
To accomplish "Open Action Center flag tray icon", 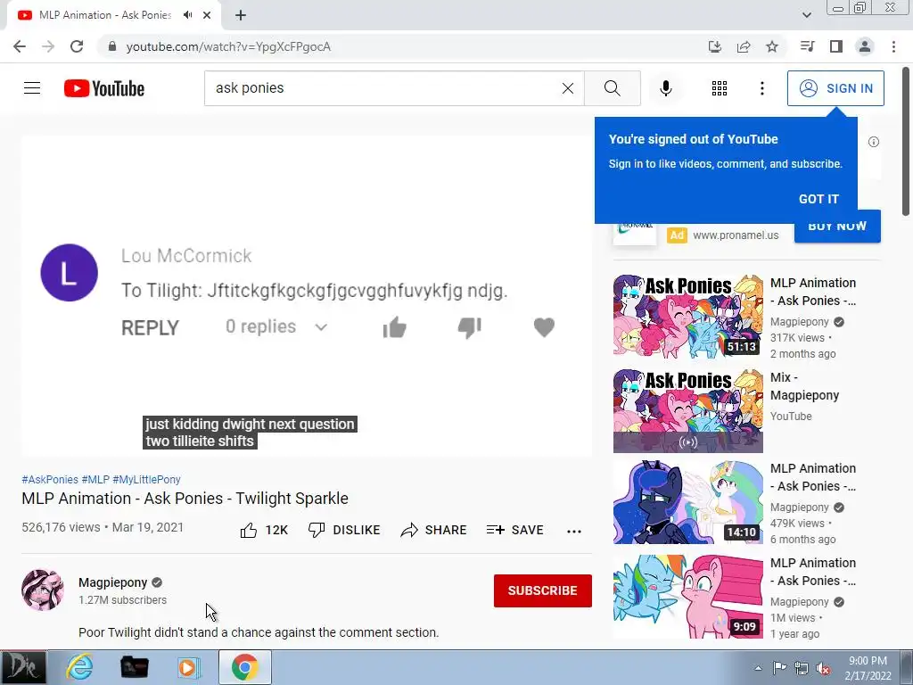I will coord(779,668).
